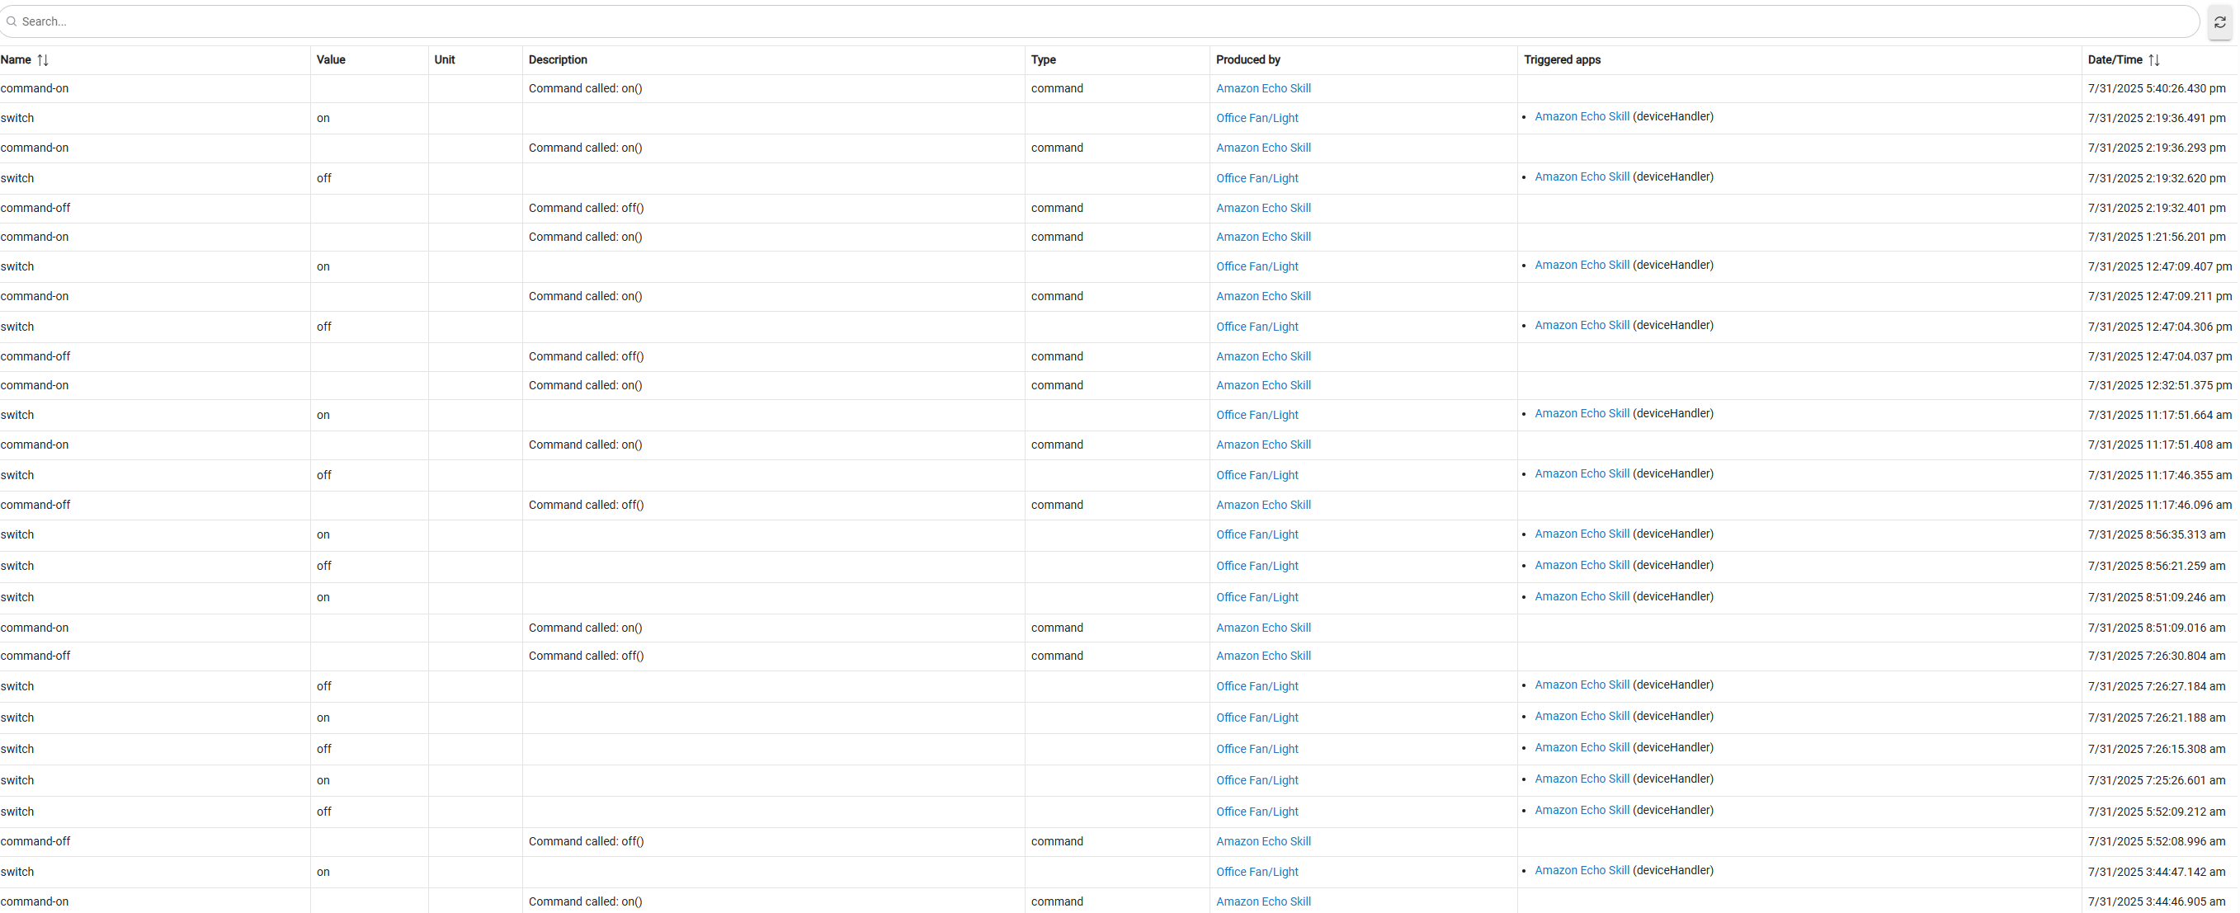Select 'command-off' name at 12:47:04.037 pm
This screenshot has height=913, width=2240.
click(35, 356)
